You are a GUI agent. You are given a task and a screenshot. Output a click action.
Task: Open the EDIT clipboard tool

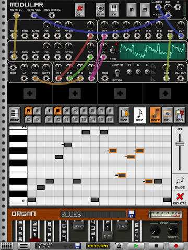(180, 115)
